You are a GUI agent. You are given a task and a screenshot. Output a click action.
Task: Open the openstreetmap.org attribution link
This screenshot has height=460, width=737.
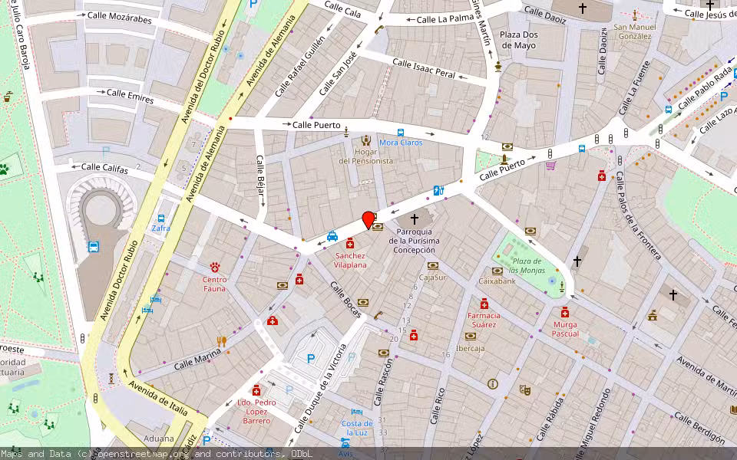144,454
